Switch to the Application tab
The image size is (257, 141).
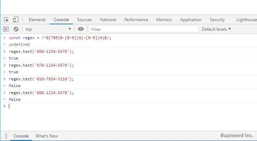[x=191, y=20]
